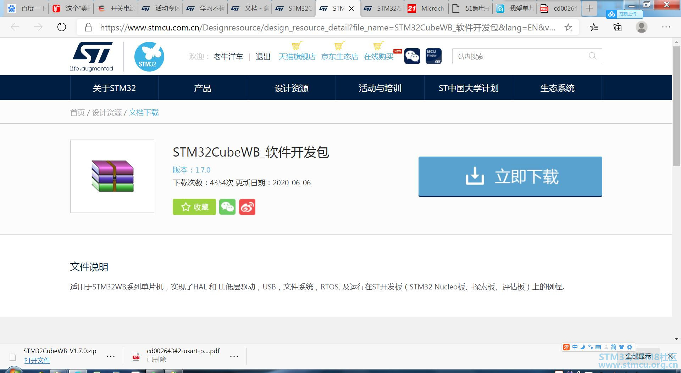Click the page vertical scrollbar thumb
681x373 pixels.
point(676,106)
